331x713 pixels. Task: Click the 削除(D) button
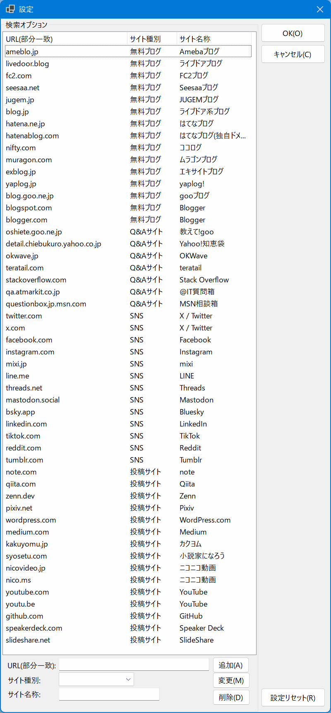tap(231, 697)
